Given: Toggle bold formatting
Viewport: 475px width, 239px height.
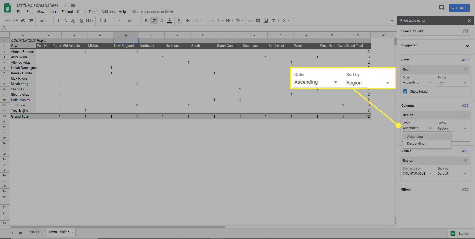Looking at the screenshot, I should click(x=146, y=21).
